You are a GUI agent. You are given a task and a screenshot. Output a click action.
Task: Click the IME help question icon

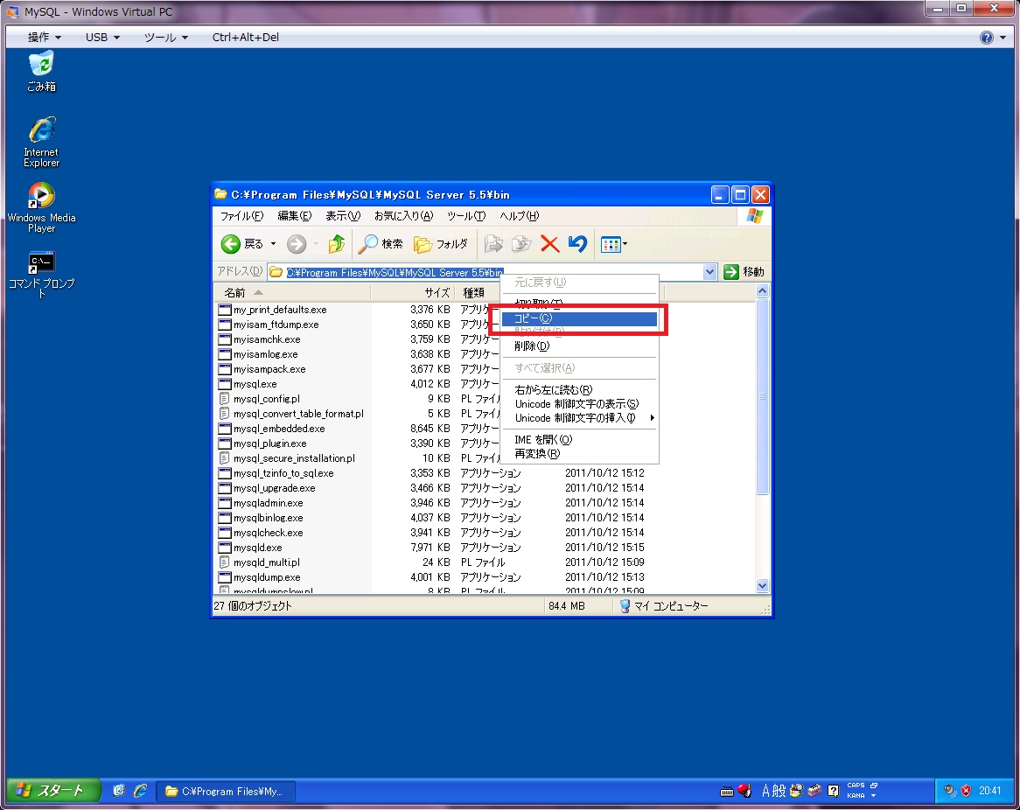[834, 791]
